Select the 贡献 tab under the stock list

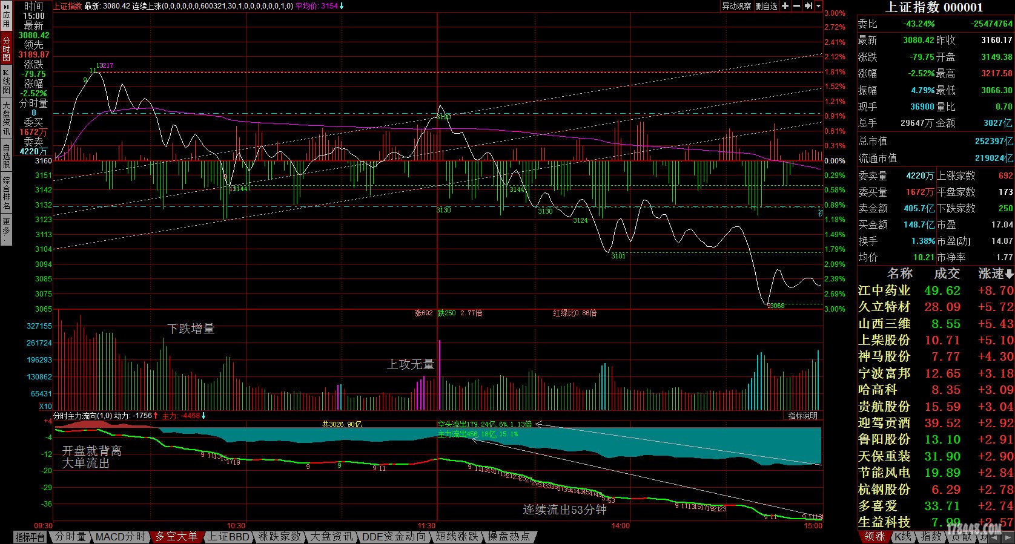pyautogui.click(x=961, y=537)
